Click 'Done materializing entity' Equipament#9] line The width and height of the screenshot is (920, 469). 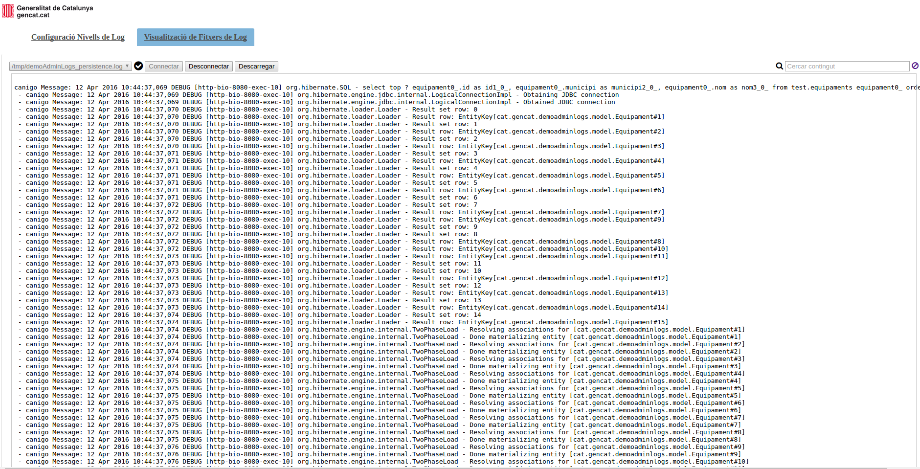(380, 454)
